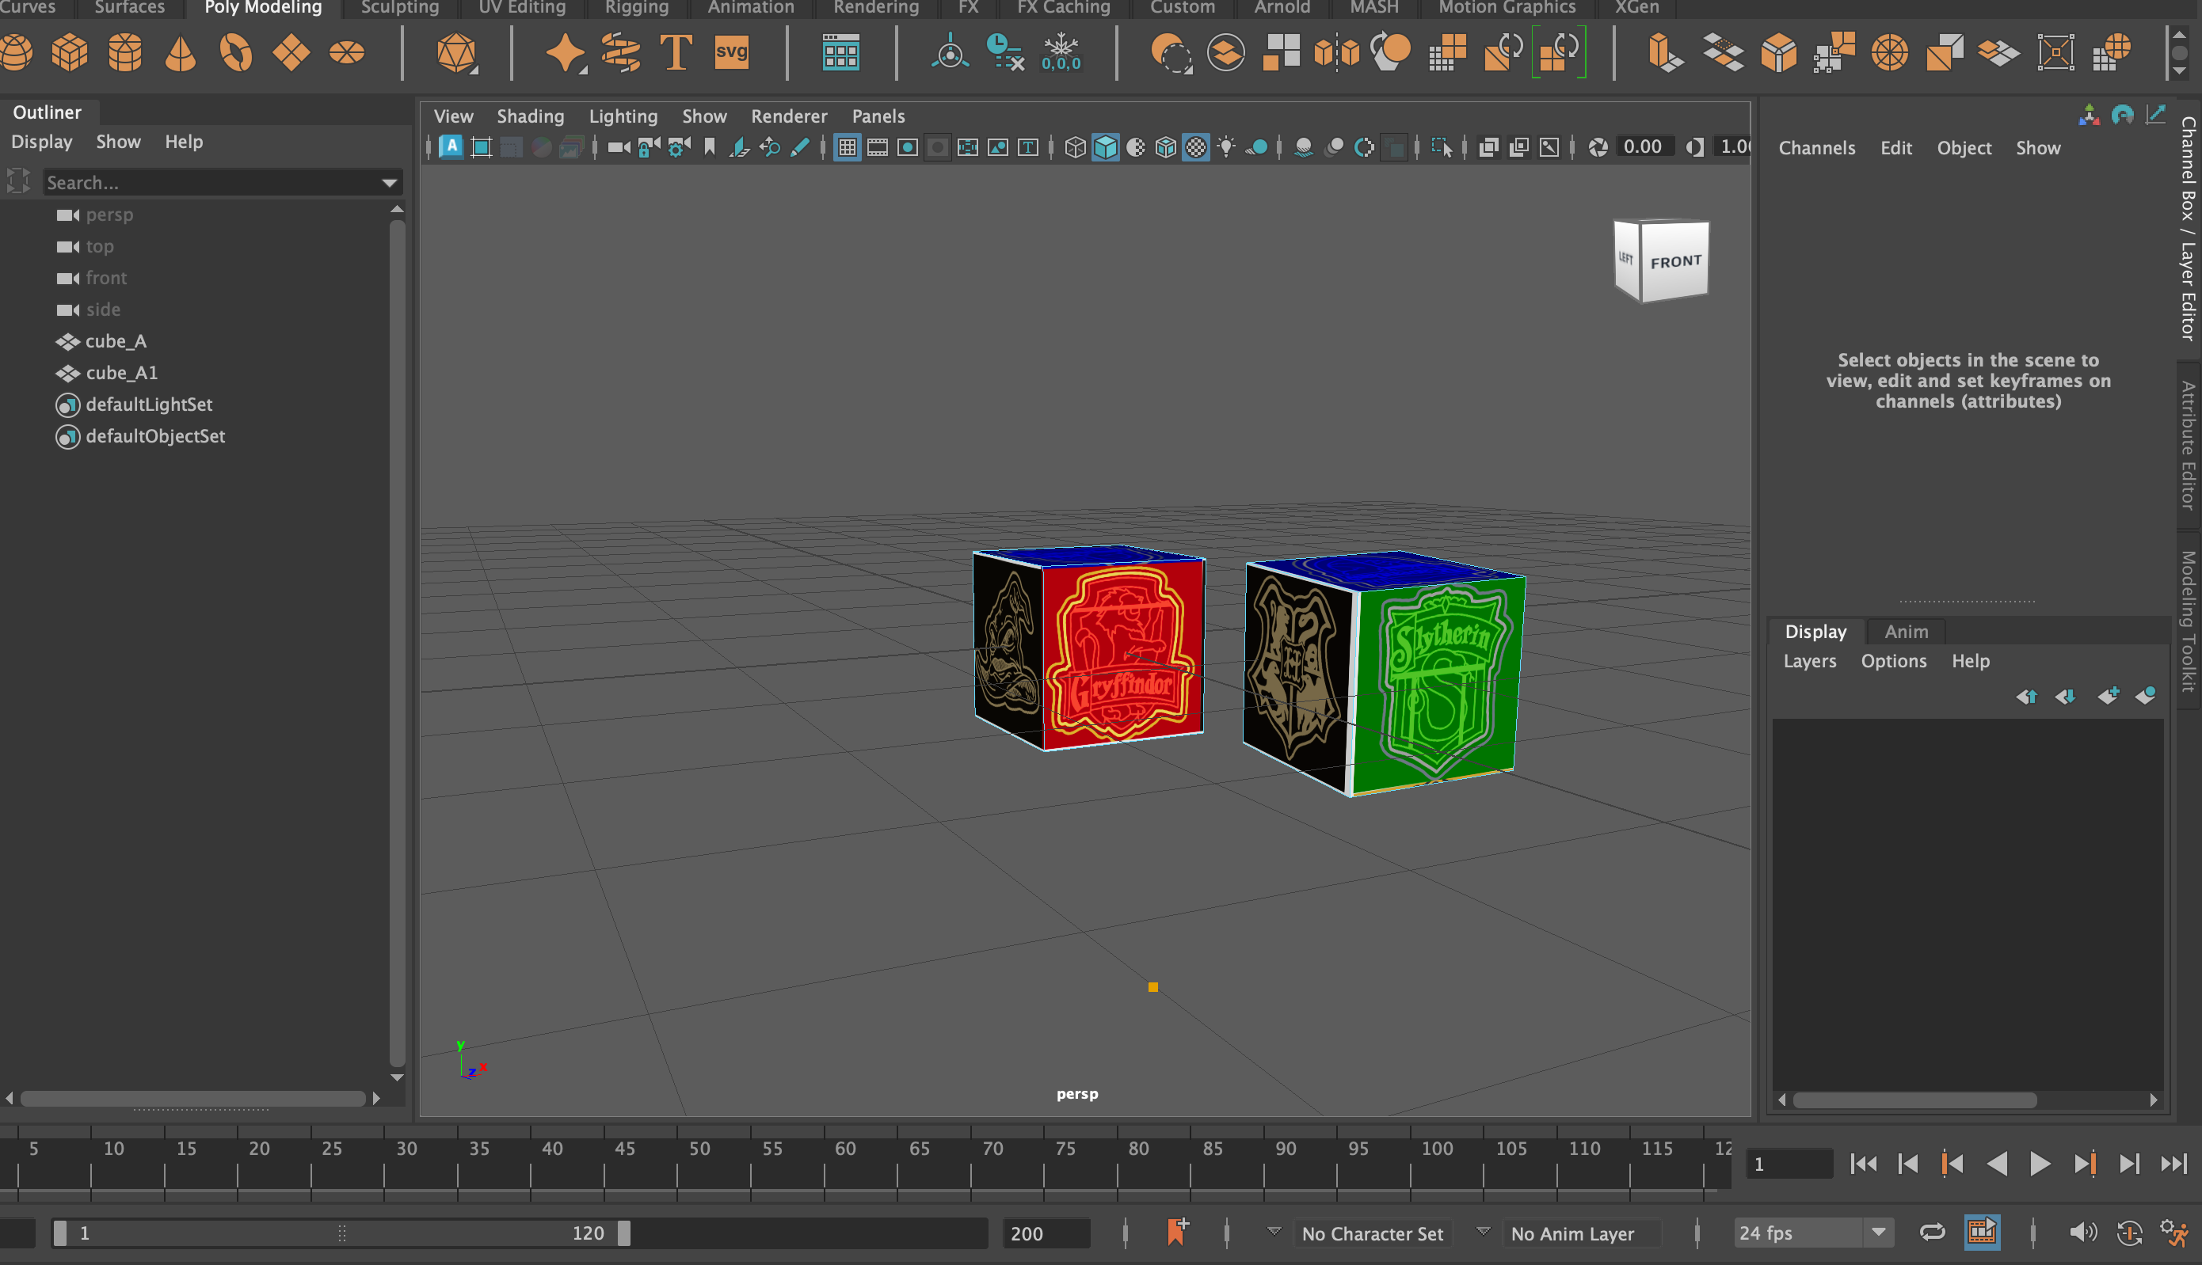Toggle cached playback

point(1982,1232)
